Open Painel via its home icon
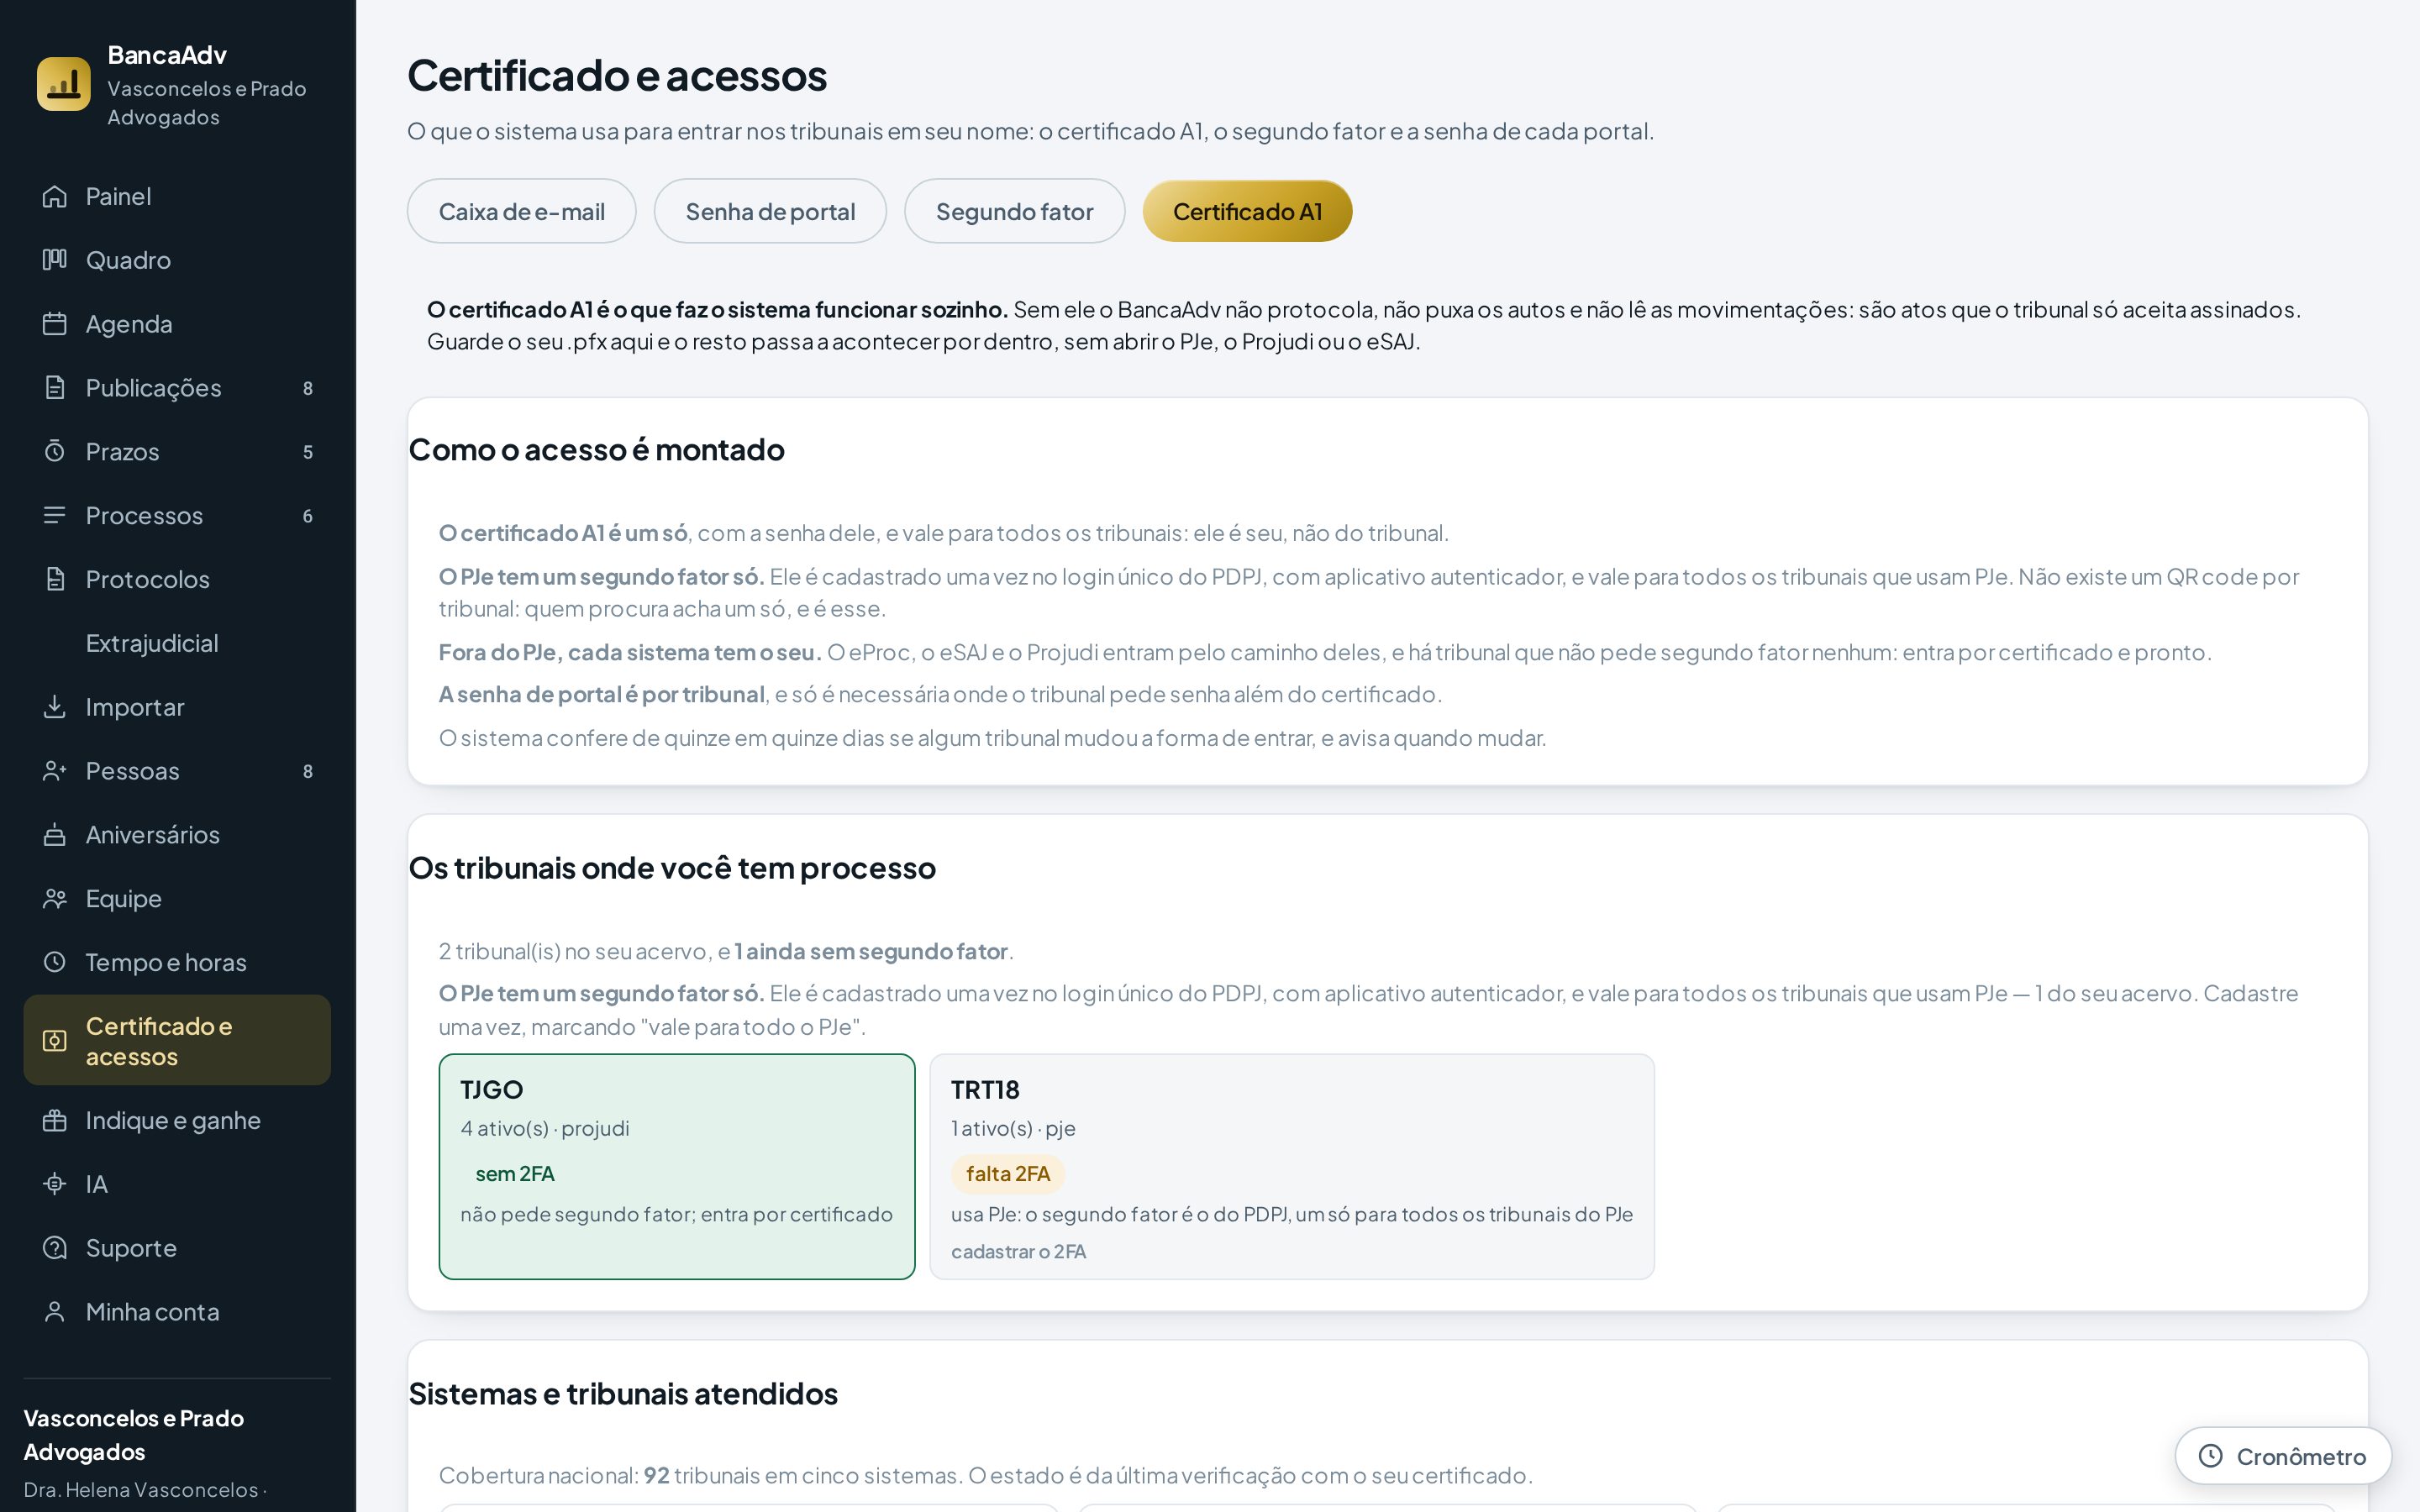 (x=55, y=196)
